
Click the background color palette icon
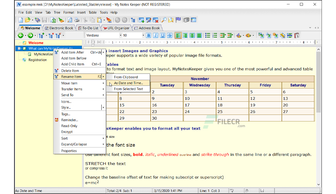click(248, 35)
